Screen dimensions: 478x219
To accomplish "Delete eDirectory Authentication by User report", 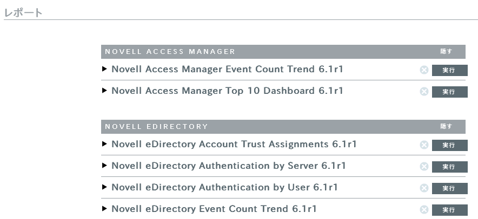I will (x=424, y=188).
